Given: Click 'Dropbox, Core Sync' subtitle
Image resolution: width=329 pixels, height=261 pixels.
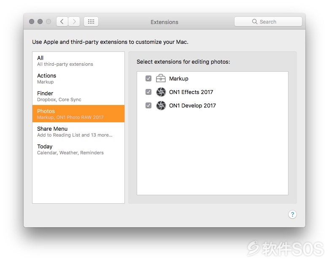Looking at the screenshot, I should [x=59, y=100].
